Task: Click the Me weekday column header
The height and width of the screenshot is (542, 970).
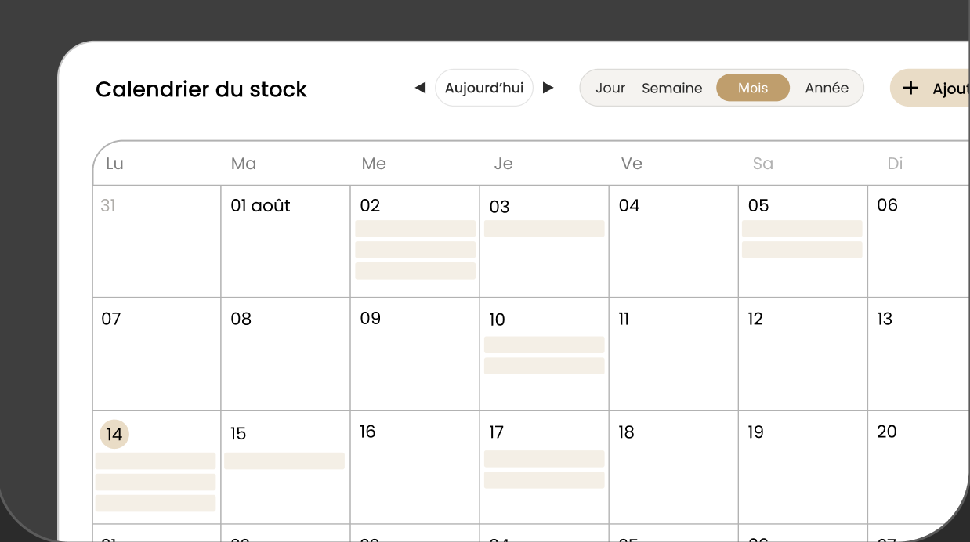Action: (374, 164)
